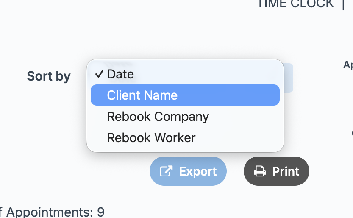The width and height of the screenshot is (353, 218).
Task: Pick Rebook Company from sort list
Action: tap(158, 117)
